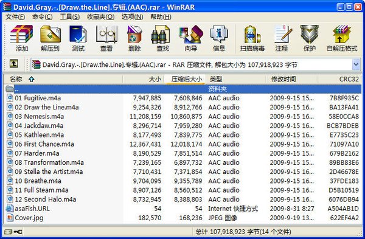Click the Internet 快捷方式 type cell
Viewport: 365px width, 239px height.
click(233, 209)
